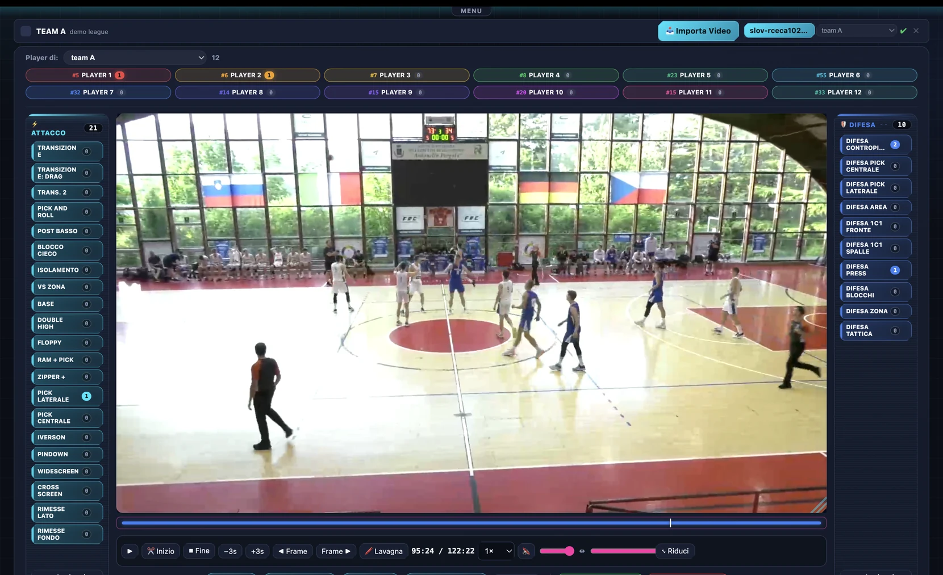Image resolution: width=943 pixels, height=575 pixels.
Task: Click the ATTACCO lightning bolt icon
Action: tap(35, 124)
